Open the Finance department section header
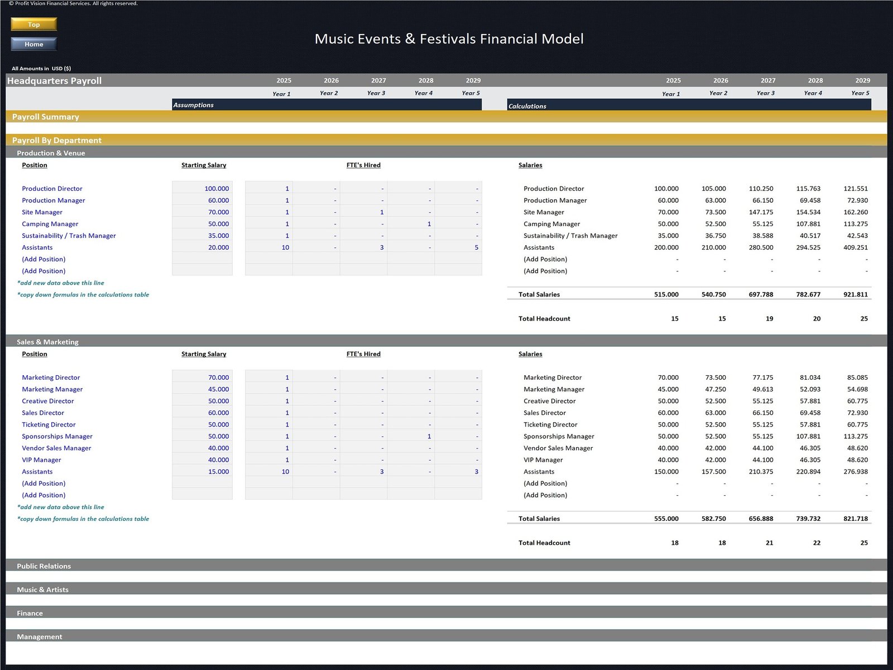Viewport: 893px width, 670px height. coord(30,612)
